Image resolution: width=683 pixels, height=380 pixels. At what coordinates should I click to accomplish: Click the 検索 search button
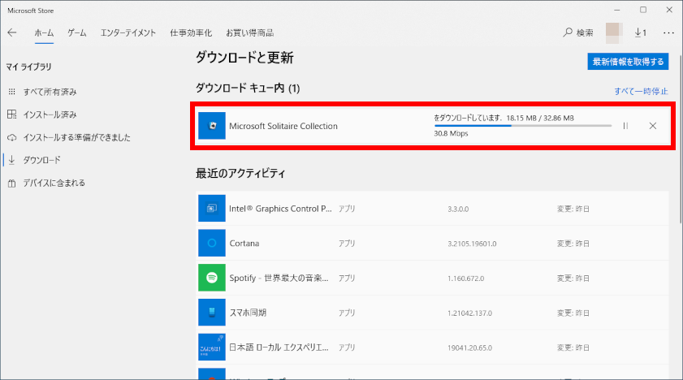click(578, 32)
